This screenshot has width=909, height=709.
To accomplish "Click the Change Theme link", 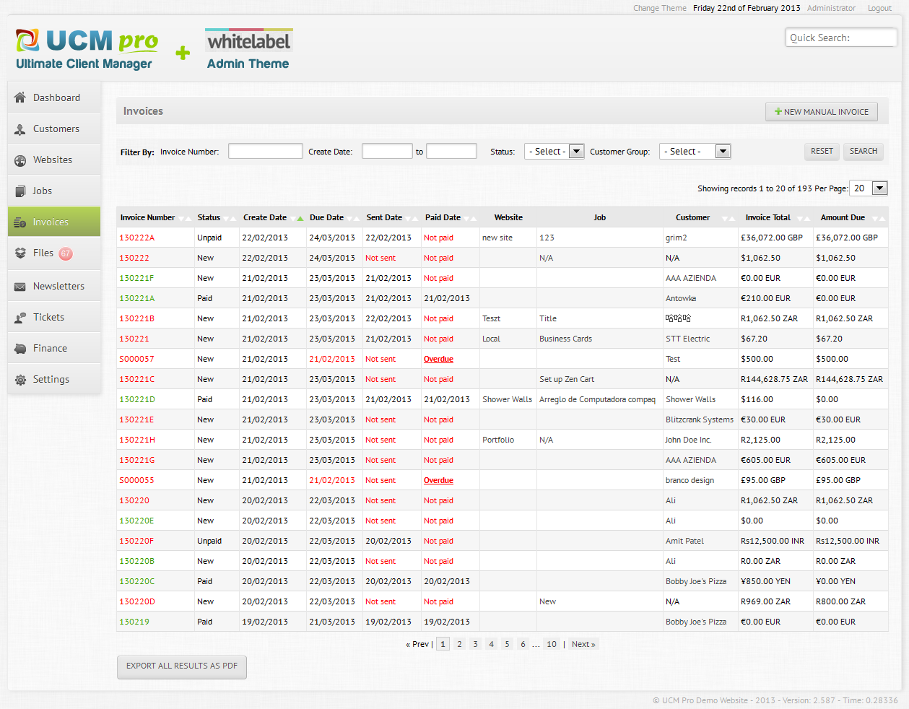I will click(660, 9).
